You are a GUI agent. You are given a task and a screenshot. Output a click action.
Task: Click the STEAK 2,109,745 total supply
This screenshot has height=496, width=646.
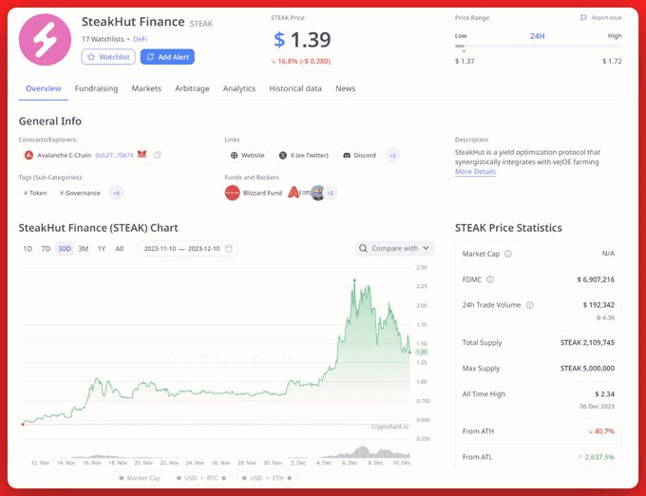pyautogui.click(x=587, y=342)
